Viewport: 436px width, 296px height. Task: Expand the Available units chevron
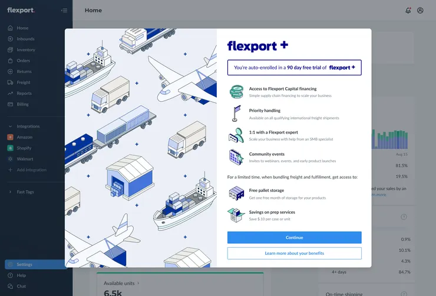tap(138, 283)
